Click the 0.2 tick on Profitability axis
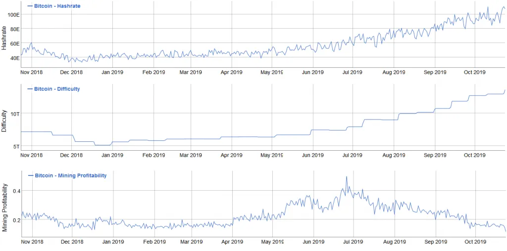 click(x=16, y=220)
